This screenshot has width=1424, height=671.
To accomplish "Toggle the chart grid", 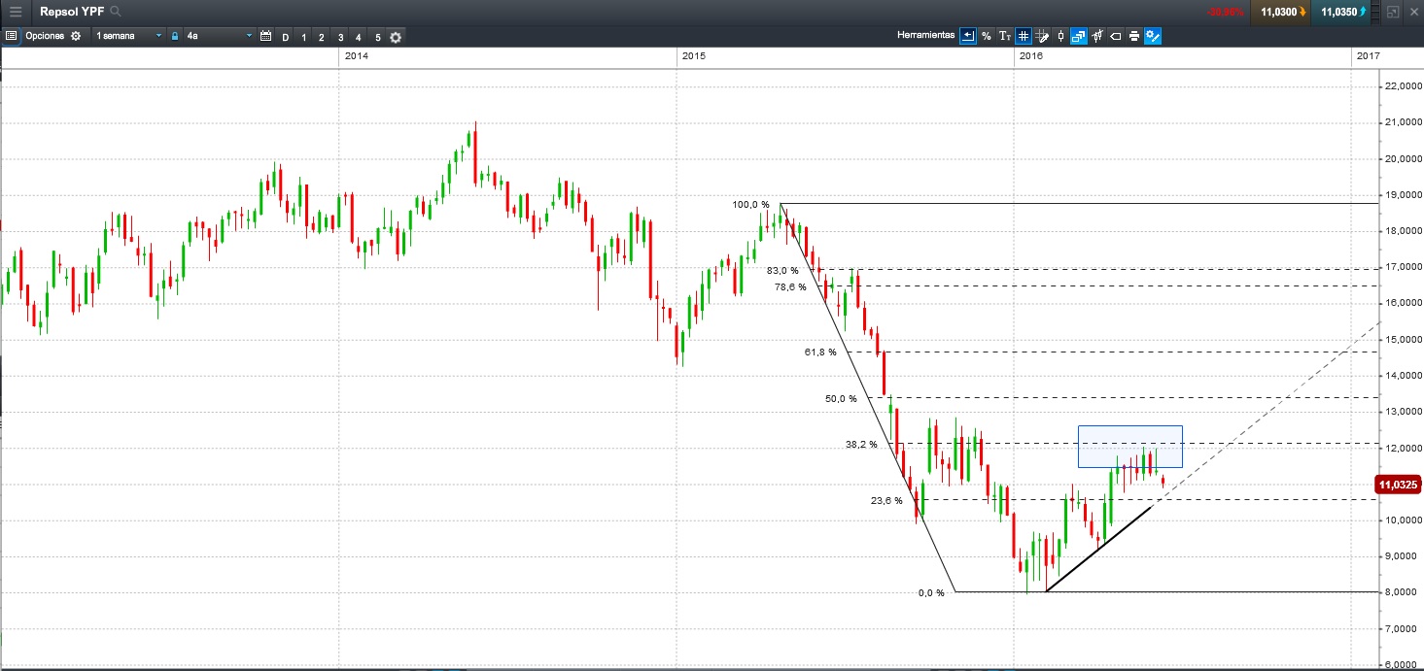I will [x=1024, y=36].
